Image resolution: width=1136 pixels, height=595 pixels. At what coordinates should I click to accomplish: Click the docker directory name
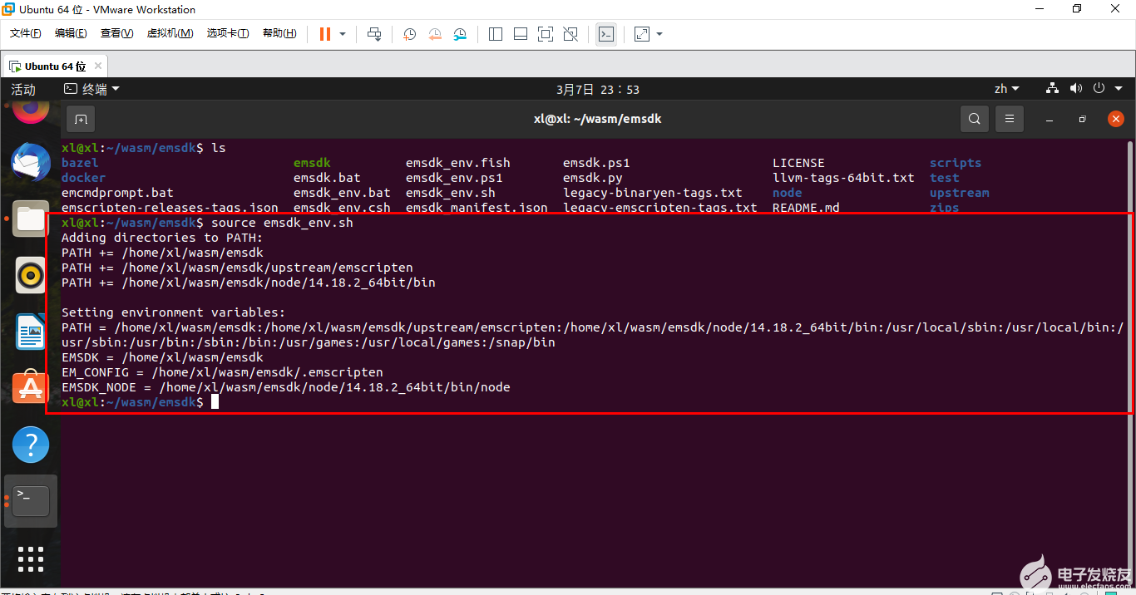83,178
